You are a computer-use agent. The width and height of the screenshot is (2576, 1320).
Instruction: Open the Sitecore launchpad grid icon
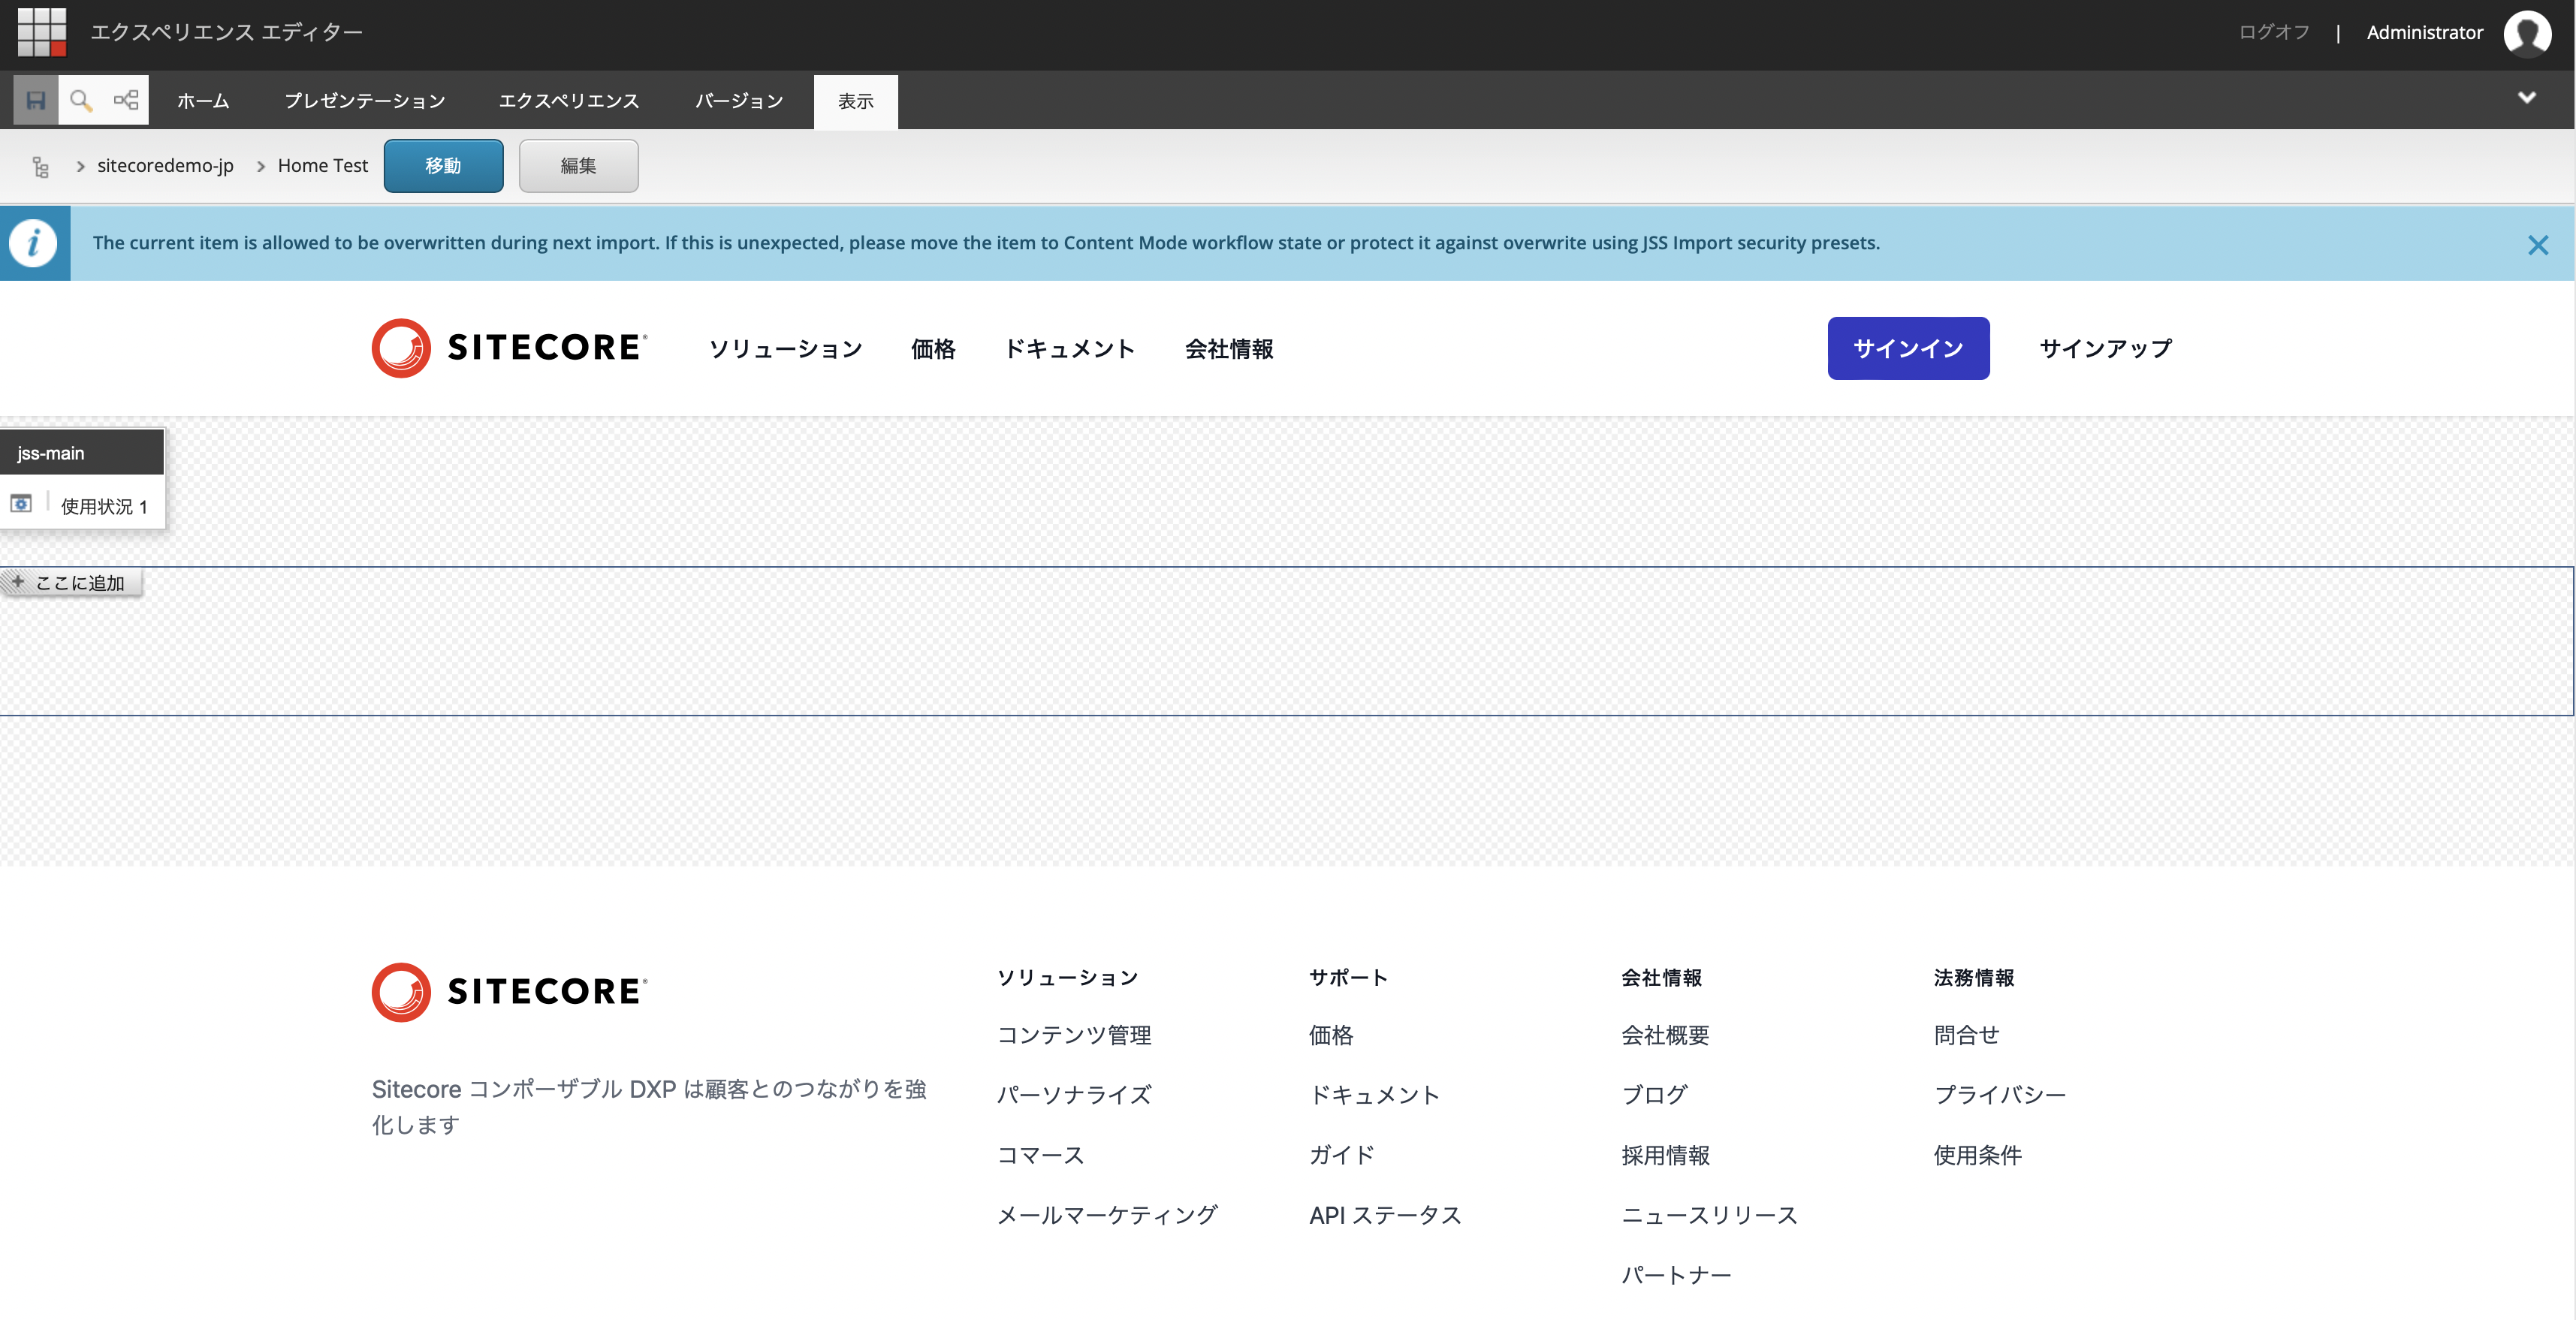click(42, 32)
